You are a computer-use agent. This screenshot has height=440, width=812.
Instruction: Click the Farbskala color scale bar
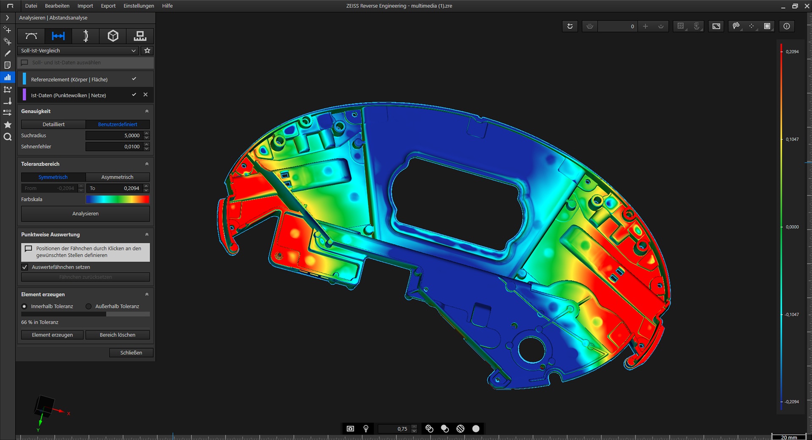point(117,199)
